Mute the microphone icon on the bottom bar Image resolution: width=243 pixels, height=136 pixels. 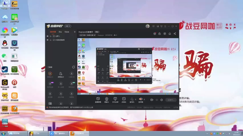(x=132, y=99)
